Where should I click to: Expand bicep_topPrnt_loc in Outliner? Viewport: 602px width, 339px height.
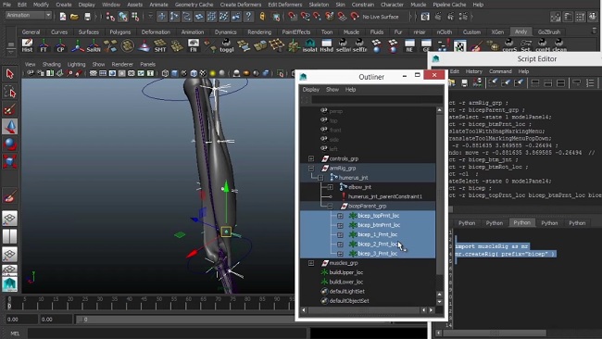340,216
